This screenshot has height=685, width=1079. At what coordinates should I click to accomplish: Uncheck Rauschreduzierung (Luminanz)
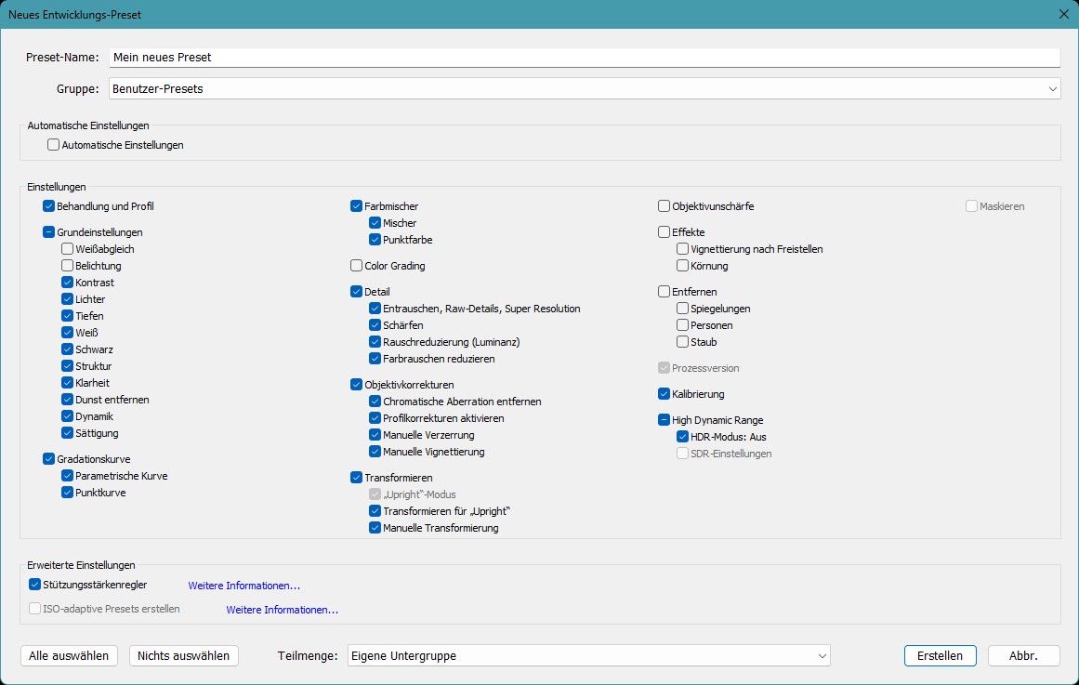coord(375,341)
